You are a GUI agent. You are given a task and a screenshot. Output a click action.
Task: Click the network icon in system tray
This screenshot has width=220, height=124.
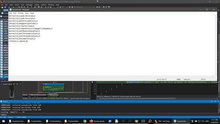click(x=199, y=121)
